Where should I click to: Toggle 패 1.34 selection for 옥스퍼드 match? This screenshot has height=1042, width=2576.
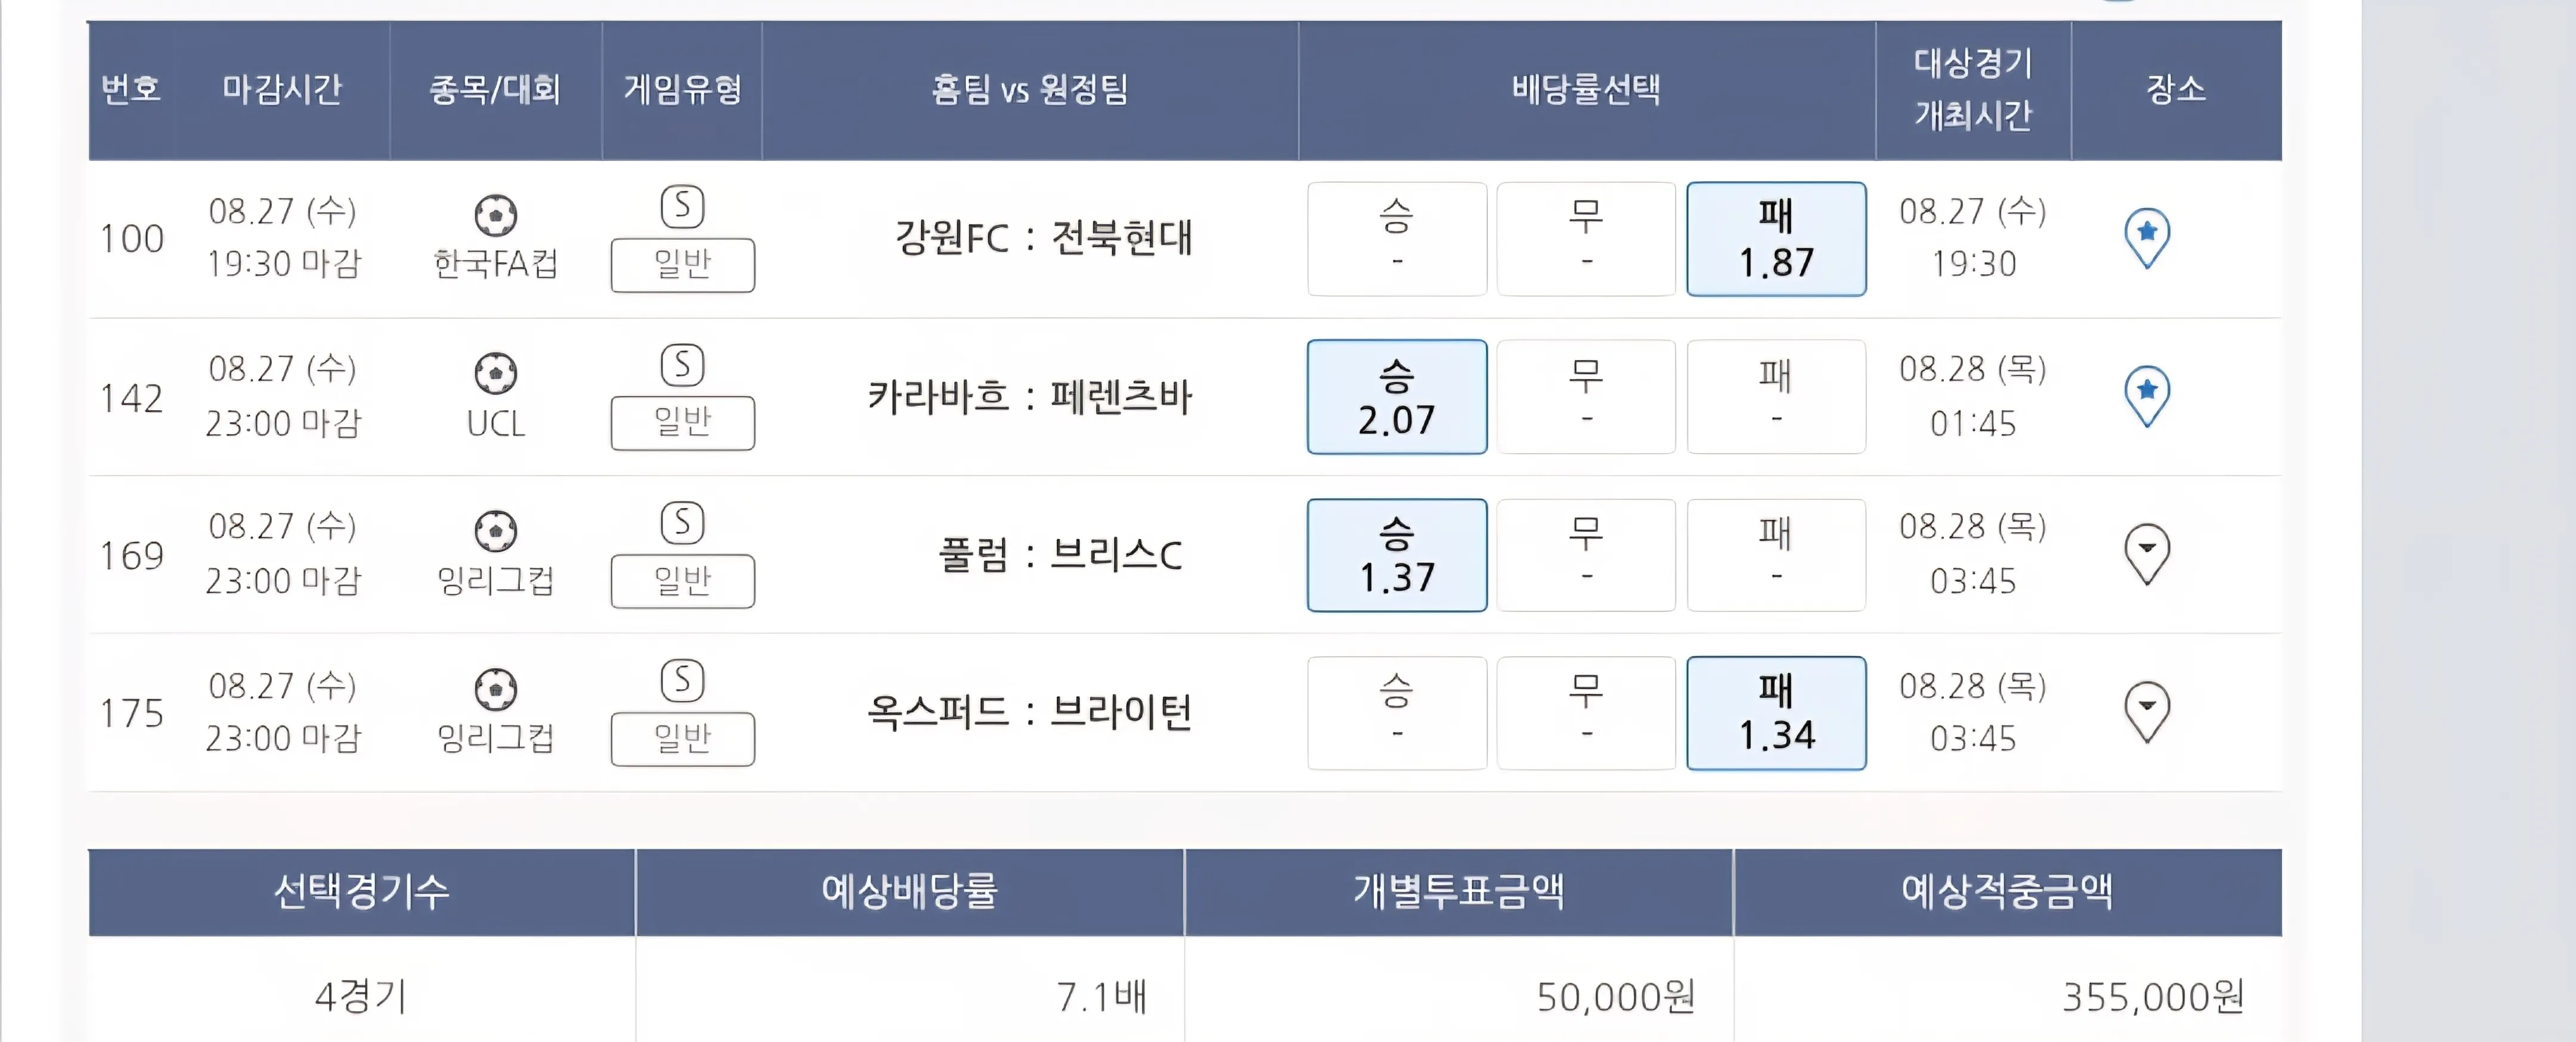coord(1775,713)
